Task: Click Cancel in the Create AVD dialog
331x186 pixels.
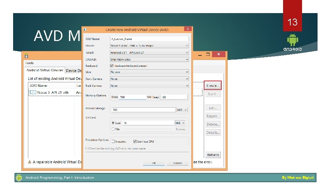Action: coord(178,163)
